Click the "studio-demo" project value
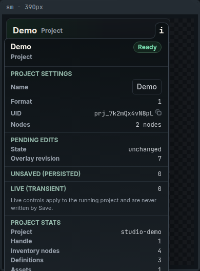Viewport: 200px width, 271px height. (x=141, y=232)
